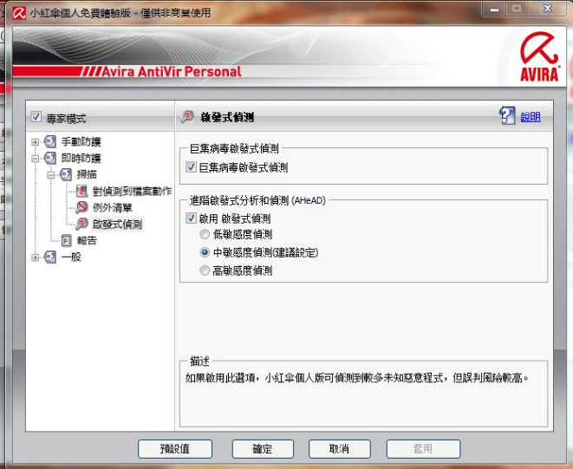Uncheck 巨集病毒啟發式偵測 checkbox
This screenshot has height=469, width=573.
(192, 167)
